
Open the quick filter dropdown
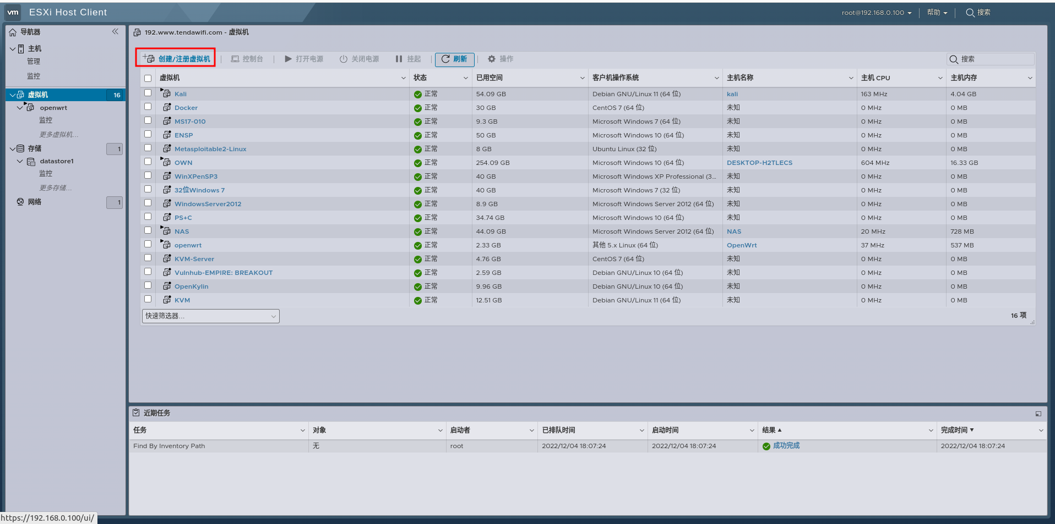[211, 316]
